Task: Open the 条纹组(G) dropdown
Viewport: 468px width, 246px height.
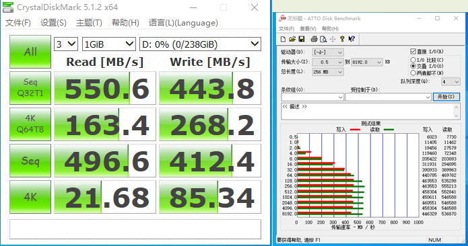Action: 312,97
